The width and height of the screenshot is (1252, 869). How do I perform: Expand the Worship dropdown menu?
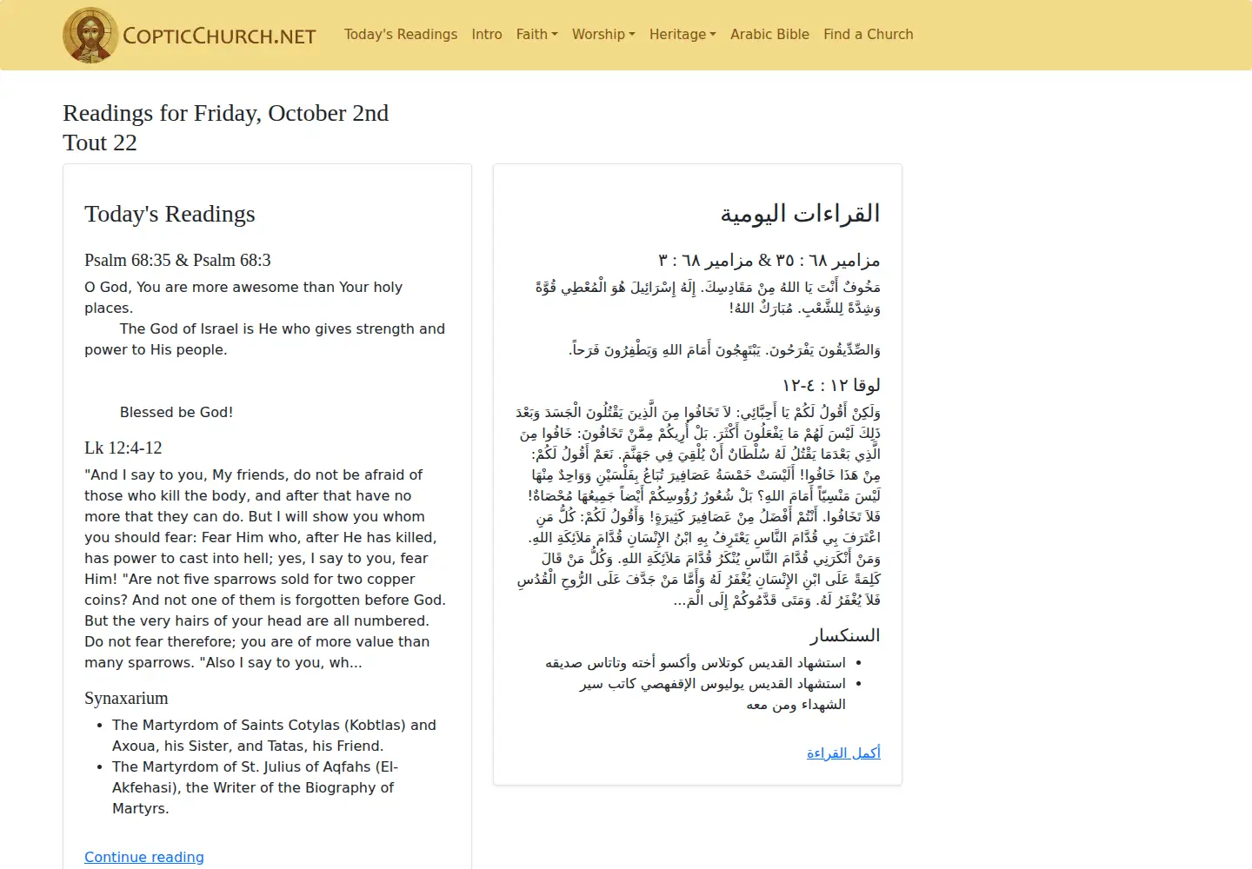point(603,35)
